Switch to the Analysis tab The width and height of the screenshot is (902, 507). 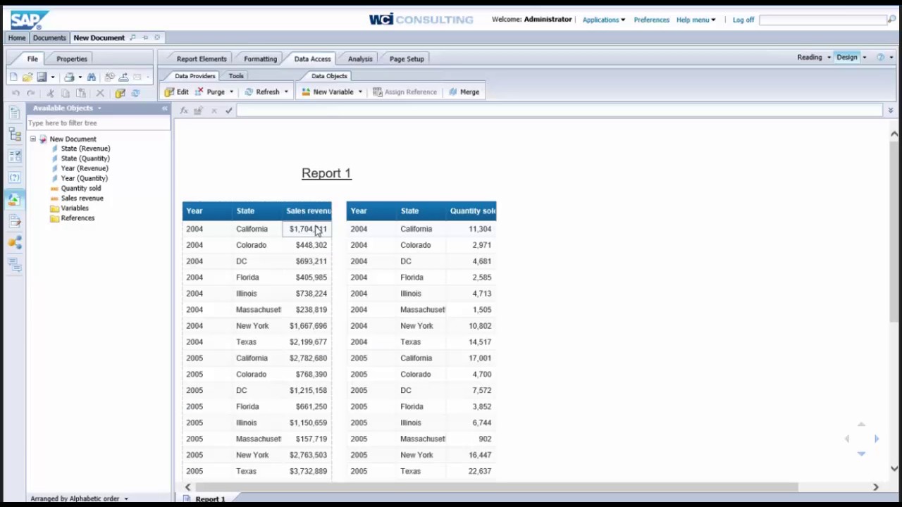click(360, 59)
